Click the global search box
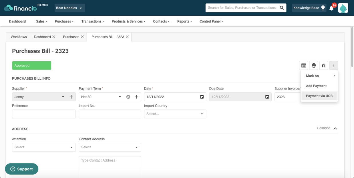The height and width of the screenshot is (178, 354). 242,8
